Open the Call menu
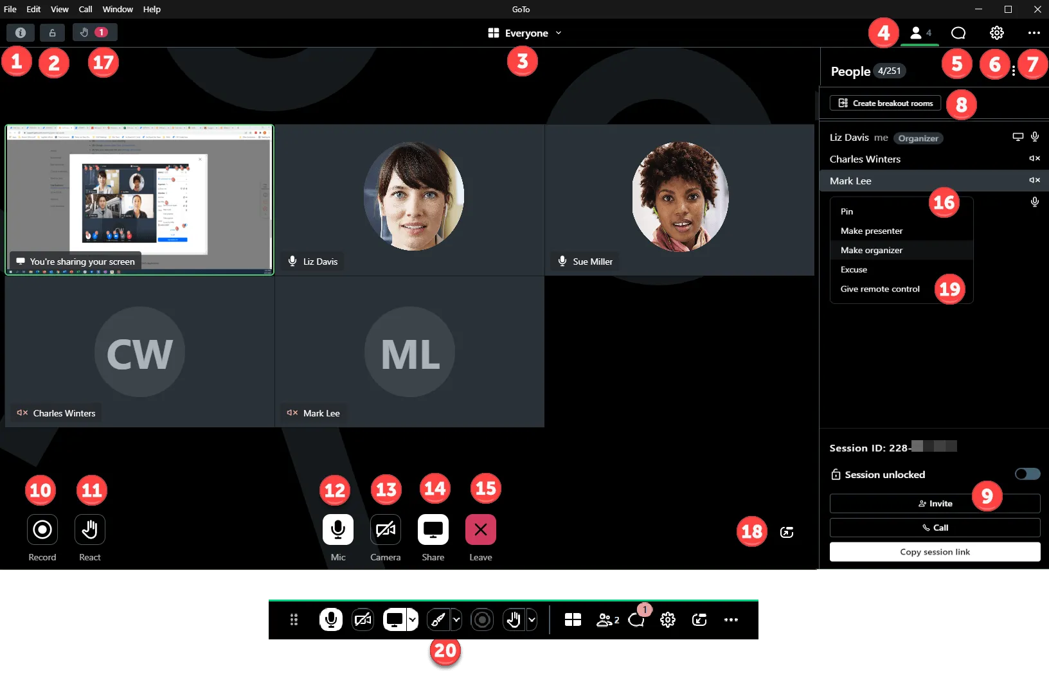Screen dimensions: 1049x685 tap(85, 9)
